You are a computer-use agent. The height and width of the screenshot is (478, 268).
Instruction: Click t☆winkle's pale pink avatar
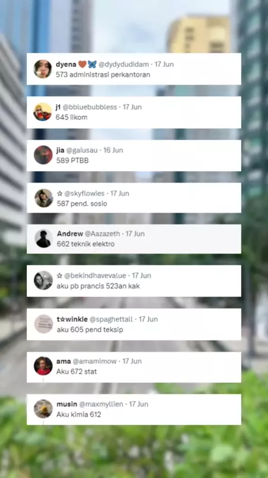coord(44,324)
